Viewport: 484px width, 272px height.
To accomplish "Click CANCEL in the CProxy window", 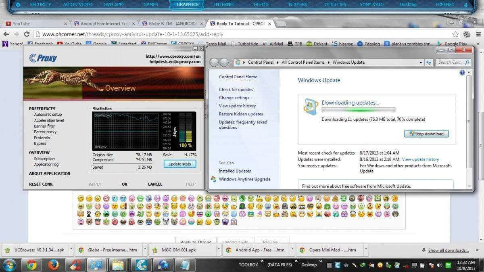I will (155, 184).
